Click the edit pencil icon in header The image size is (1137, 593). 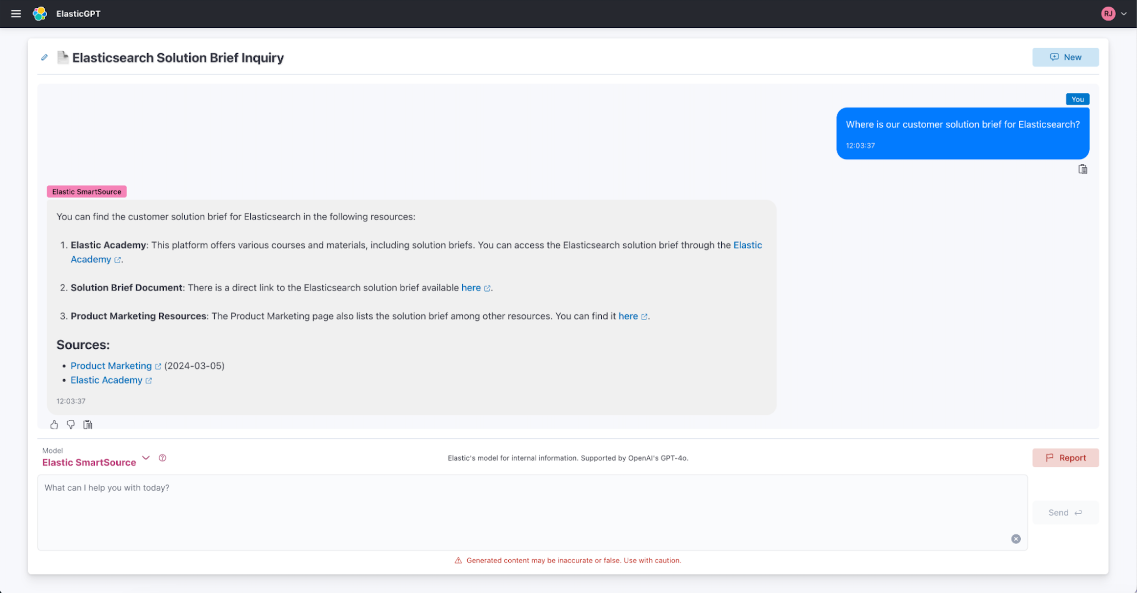44,57
